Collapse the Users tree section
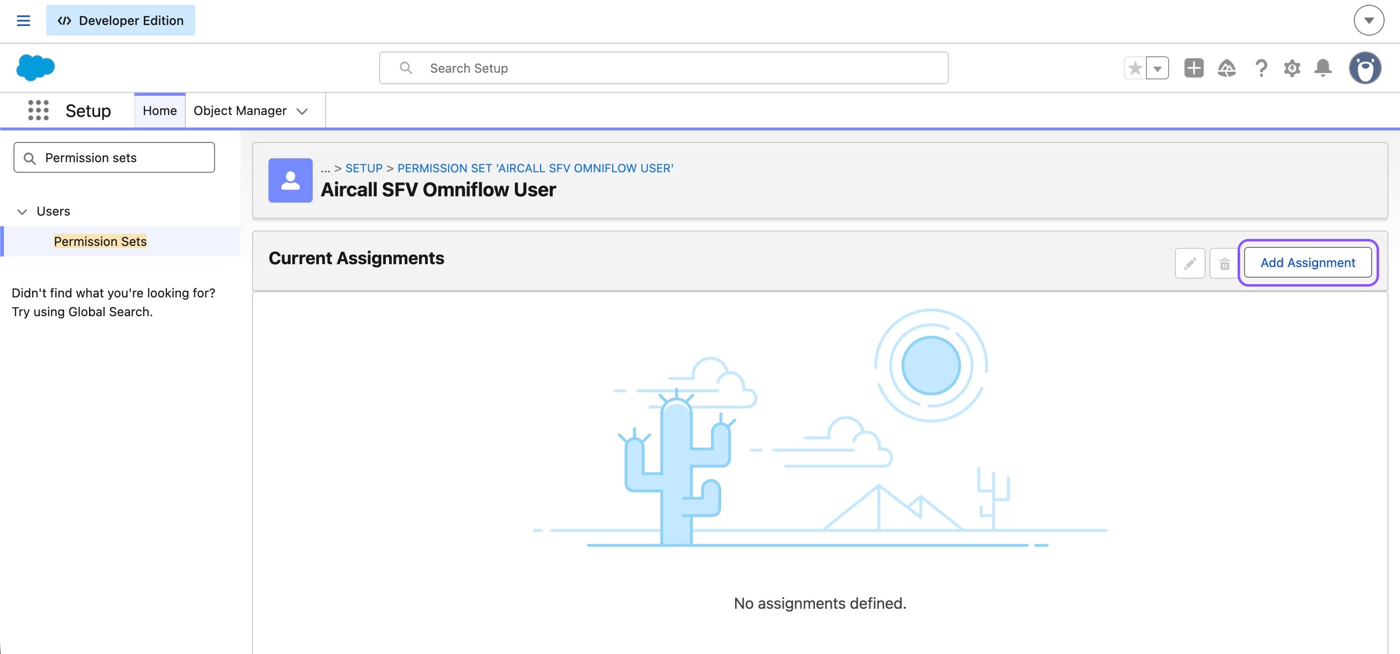 (x=22, y=211)
